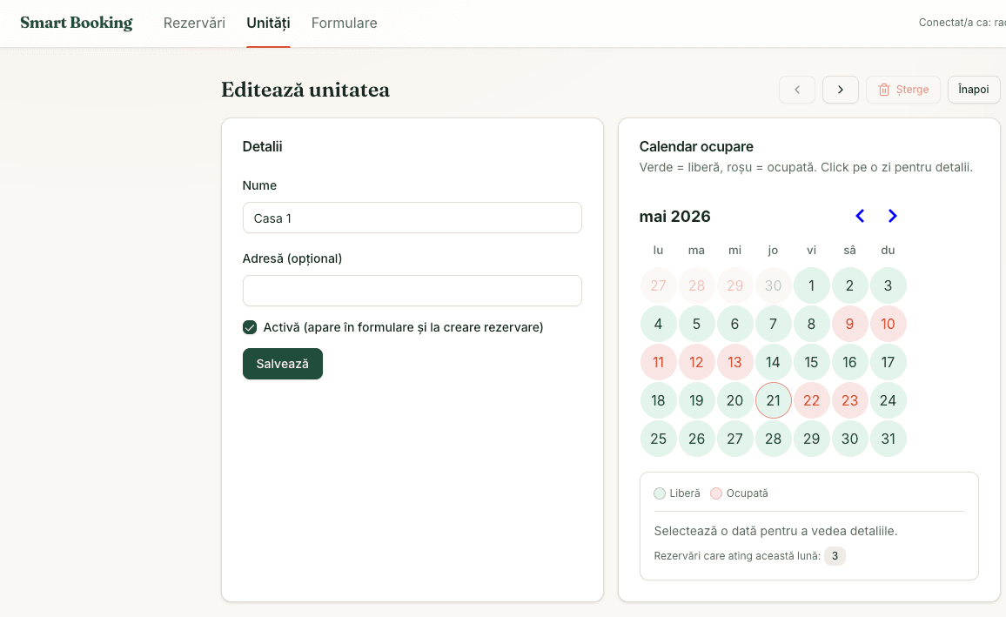
Task: Select free day 25
Action: [658, 439]
